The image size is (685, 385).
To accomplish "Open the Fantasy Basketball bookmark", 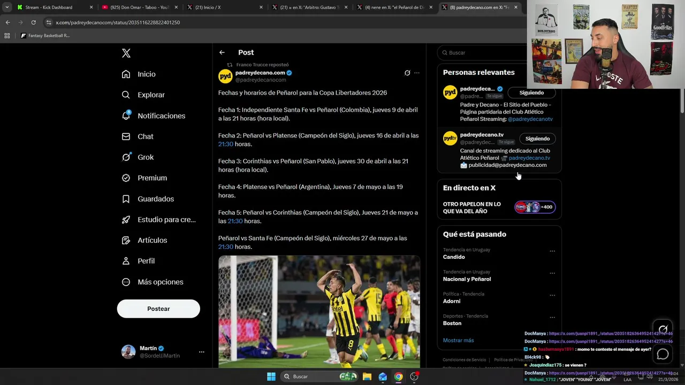I will [45, 36].
